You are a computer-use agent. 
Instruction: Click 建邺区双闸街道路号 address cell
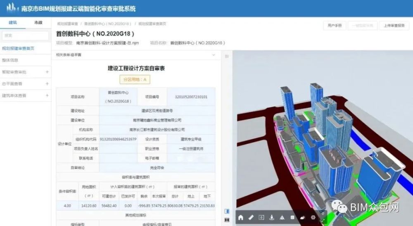pyautogui.click(x=157, y=111)
